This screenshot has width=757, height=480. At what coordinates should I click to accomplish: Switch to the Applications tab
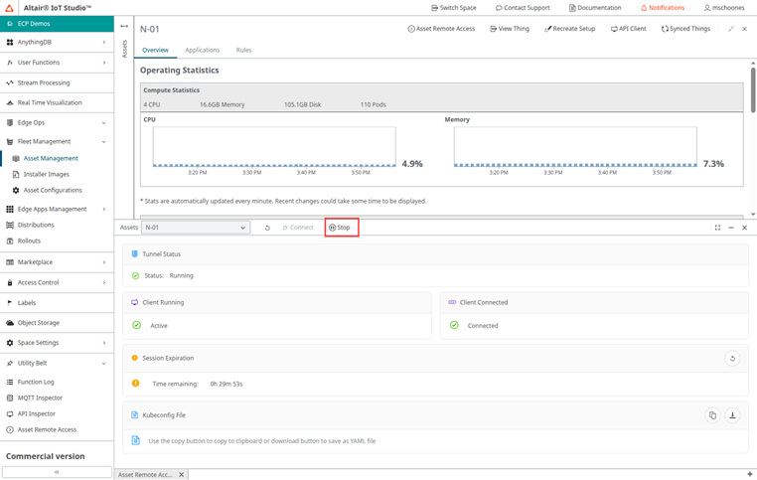point(202,50)
